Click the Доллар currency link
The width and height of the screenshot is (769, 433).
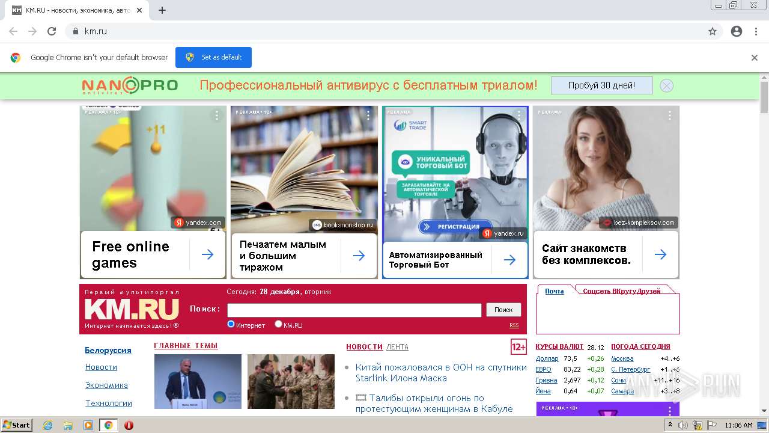click(x=547, y=358)
